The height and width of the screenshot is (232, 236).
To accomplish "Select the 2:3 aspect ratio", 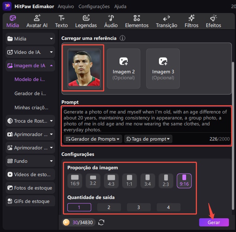I will point(166,181).
